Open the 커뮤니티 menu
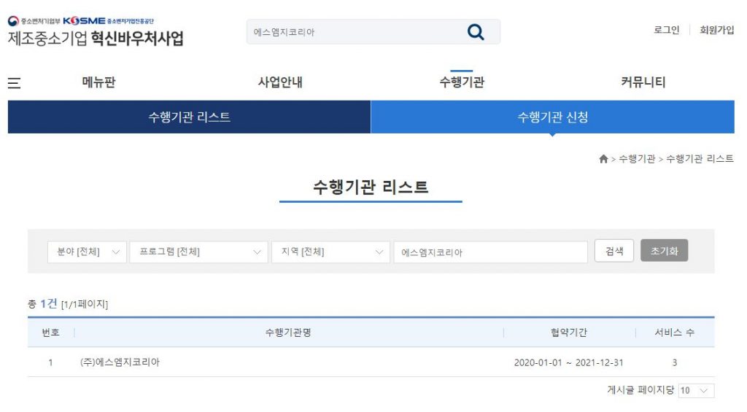Screen dimensions: 747x412 tap(643, 82)
